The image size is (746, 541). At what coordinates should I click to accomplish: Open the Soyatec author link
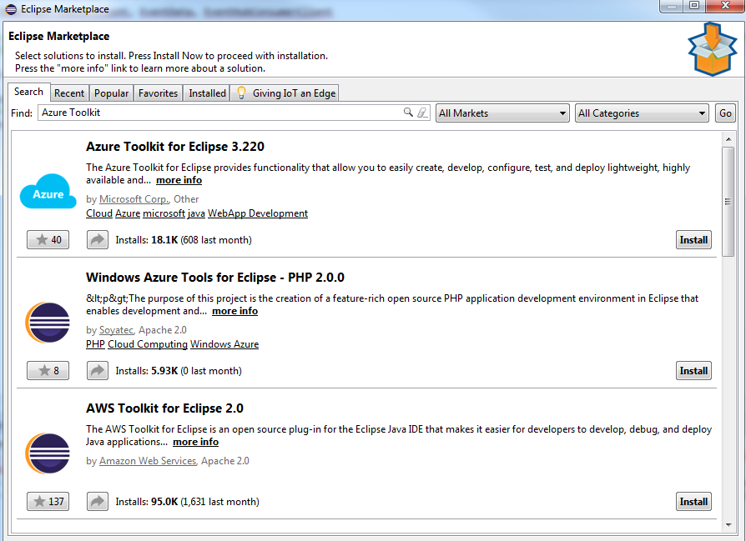coord(116,330)
